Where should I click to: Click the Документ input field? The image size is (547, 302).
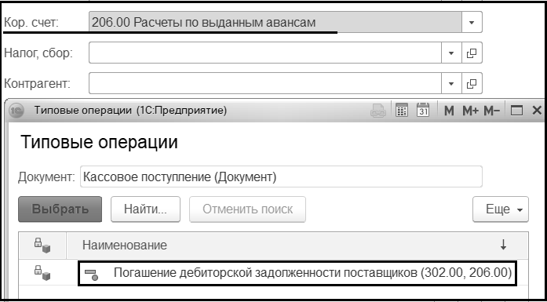point(281,176)
